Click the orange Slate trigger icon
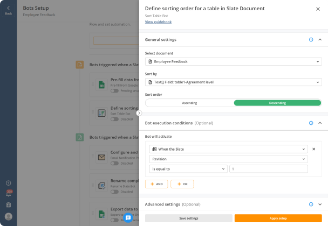The image size is (328, 226). [x=80, y=65]
